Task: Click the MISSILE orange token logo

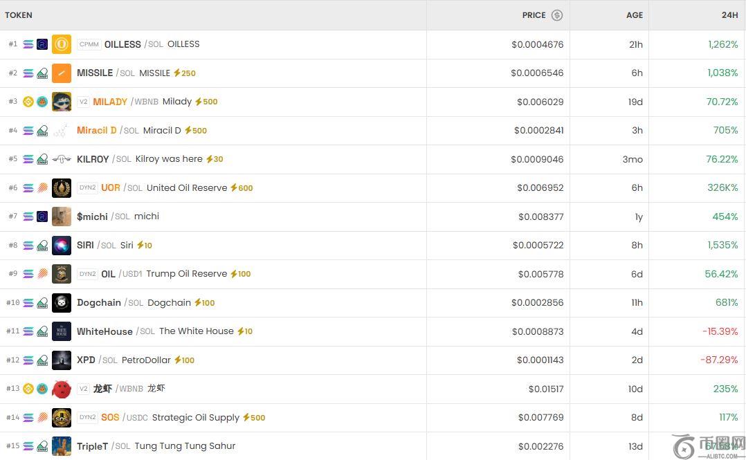Action: pos(62,73)
